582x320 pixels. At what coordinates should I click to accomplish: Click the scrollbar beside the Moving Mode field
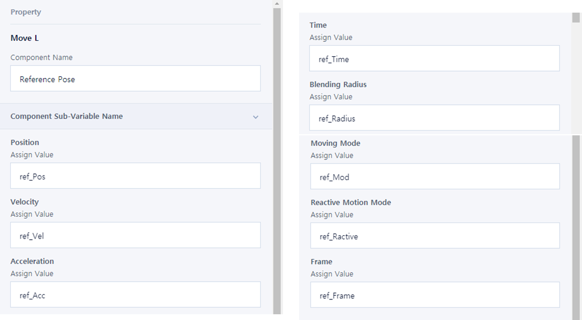[576, 224]
